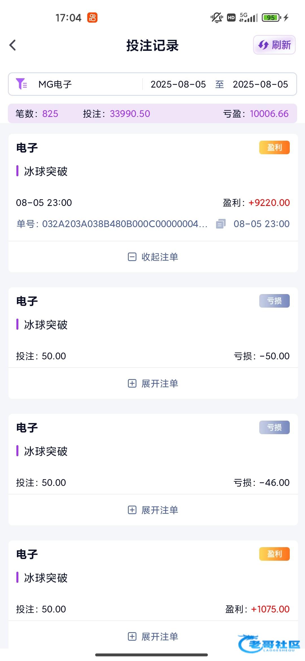Viewport: 305px width, 661px height.
Task: Tap the purple filter funnel icon
Action: (21, 84)
